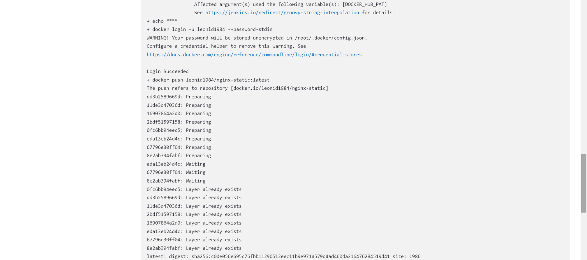587x260 pixels.
Task: Click '8e2ab394fabf: Layer already exists' line
Action: pyautogui.click(x=194, y=248)
